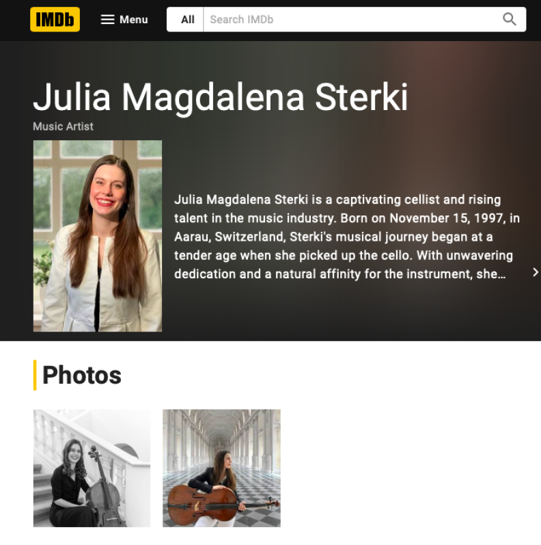The width and height of the screenshot is (541, 545).
Task: Open the black-and-white staircase cello photo
Action: pos(92,468)
